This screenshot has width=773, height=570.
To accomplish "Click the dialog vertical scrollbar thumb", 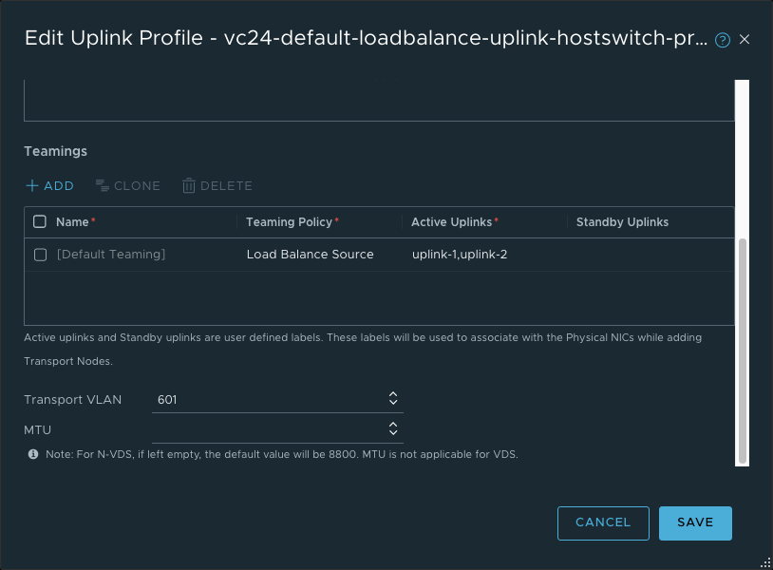I will [x=743, y=351].
